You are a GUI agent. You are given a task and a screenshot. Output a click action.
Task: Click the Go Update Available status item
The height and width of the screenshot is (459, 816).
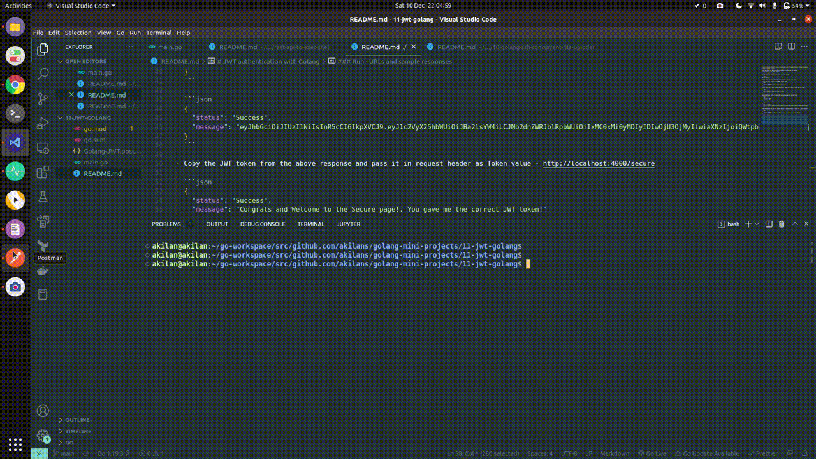[x=708, y=453]
